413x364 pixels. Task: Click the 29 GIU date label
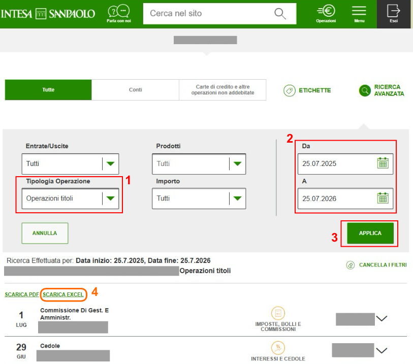[x=21, y=351]
